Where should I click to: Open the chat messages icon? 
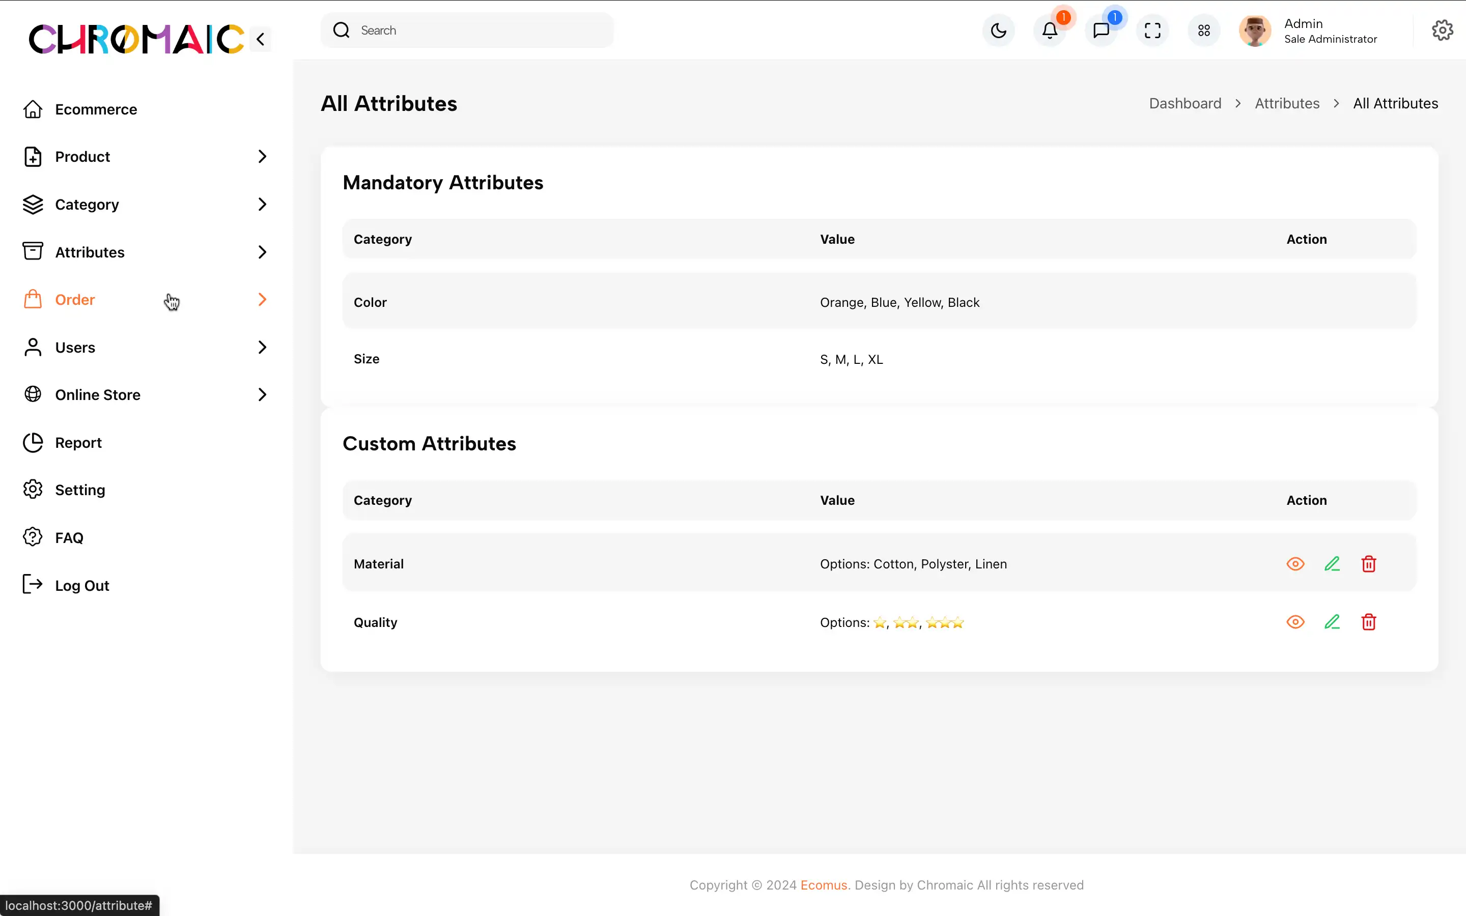click(1101, 31)
